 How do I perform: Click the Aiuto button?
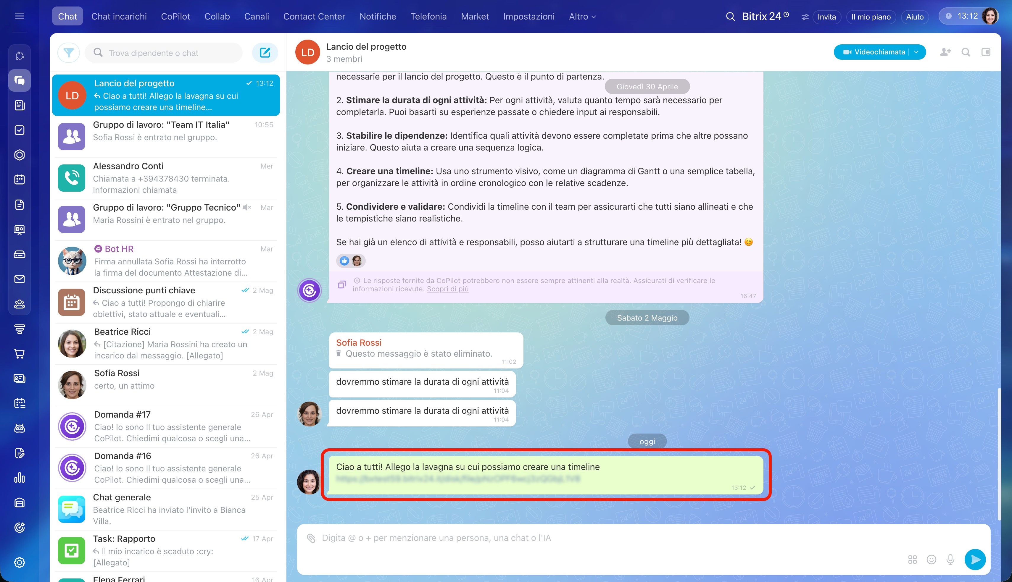coord(914,17)
